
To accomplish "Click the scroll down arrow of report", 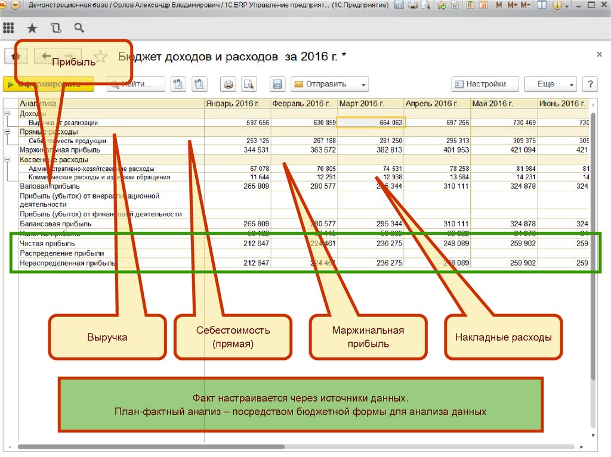I will coord(593,435).
